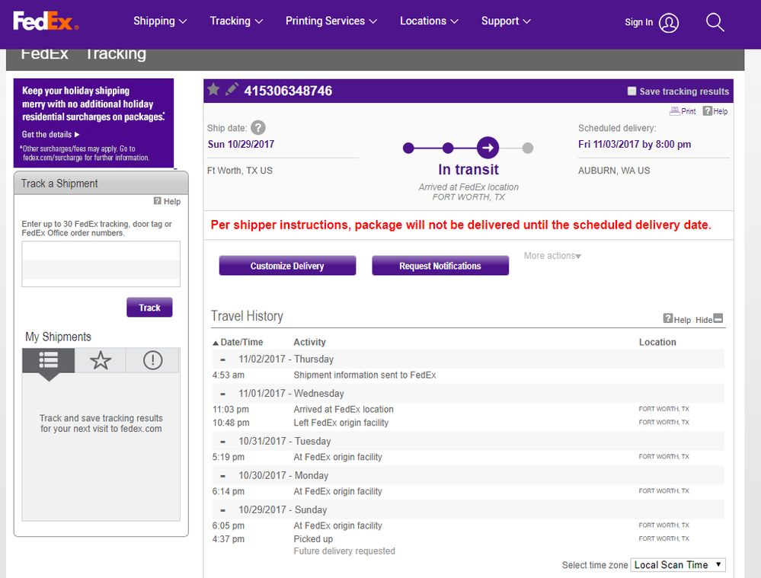
Task: Click the In transit status heading
Action: [468, 169]
